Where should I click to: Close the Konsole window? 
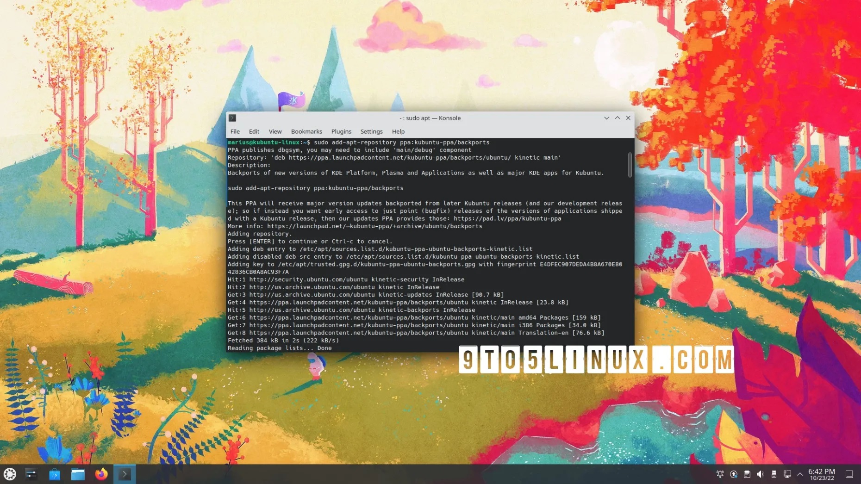[x=628, y=118]
